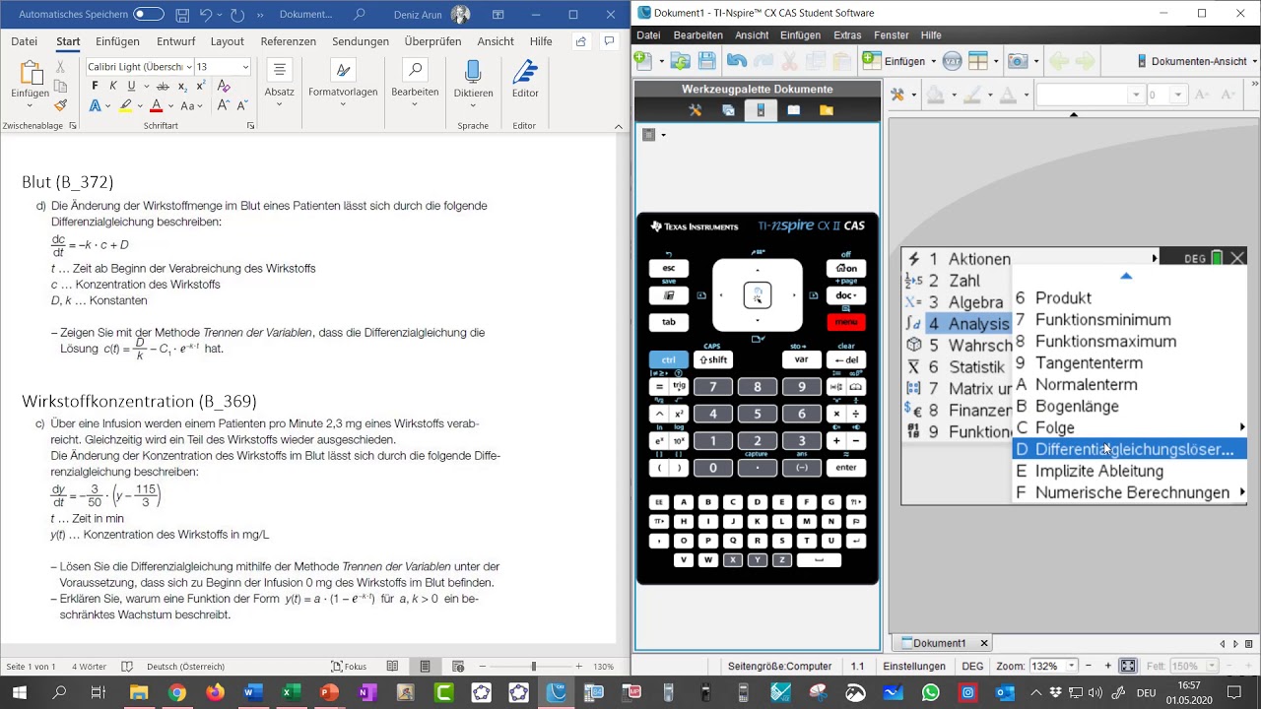Open the utilities book icon in Werkzeugpalette
This screenshot has width=1261, height=709.
pyautogui.click(x=793, y=110)
